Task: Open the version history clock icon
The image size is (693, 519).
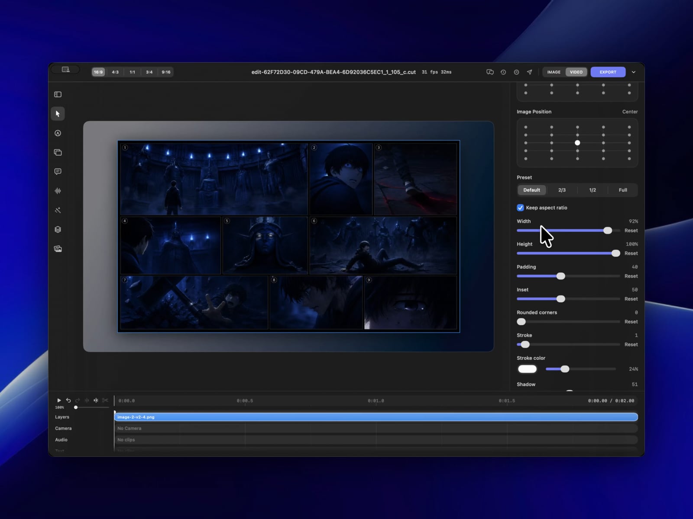Action: [503, 72]
